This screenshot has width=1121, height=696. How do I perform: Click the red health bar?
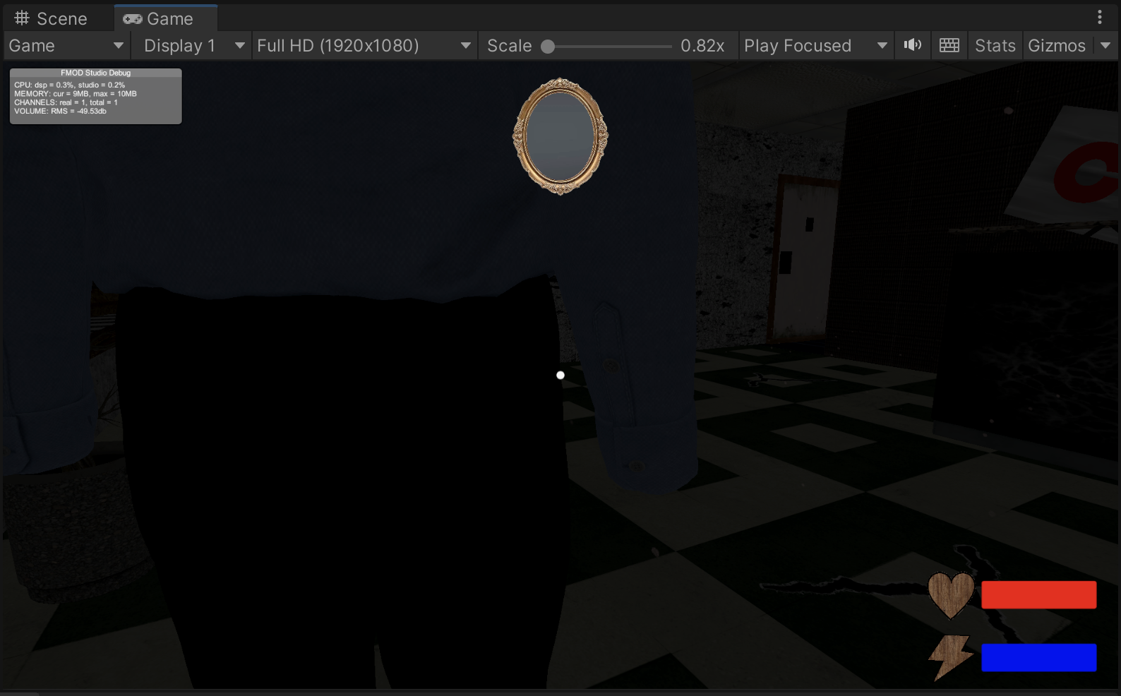[x=1038, y=595]
